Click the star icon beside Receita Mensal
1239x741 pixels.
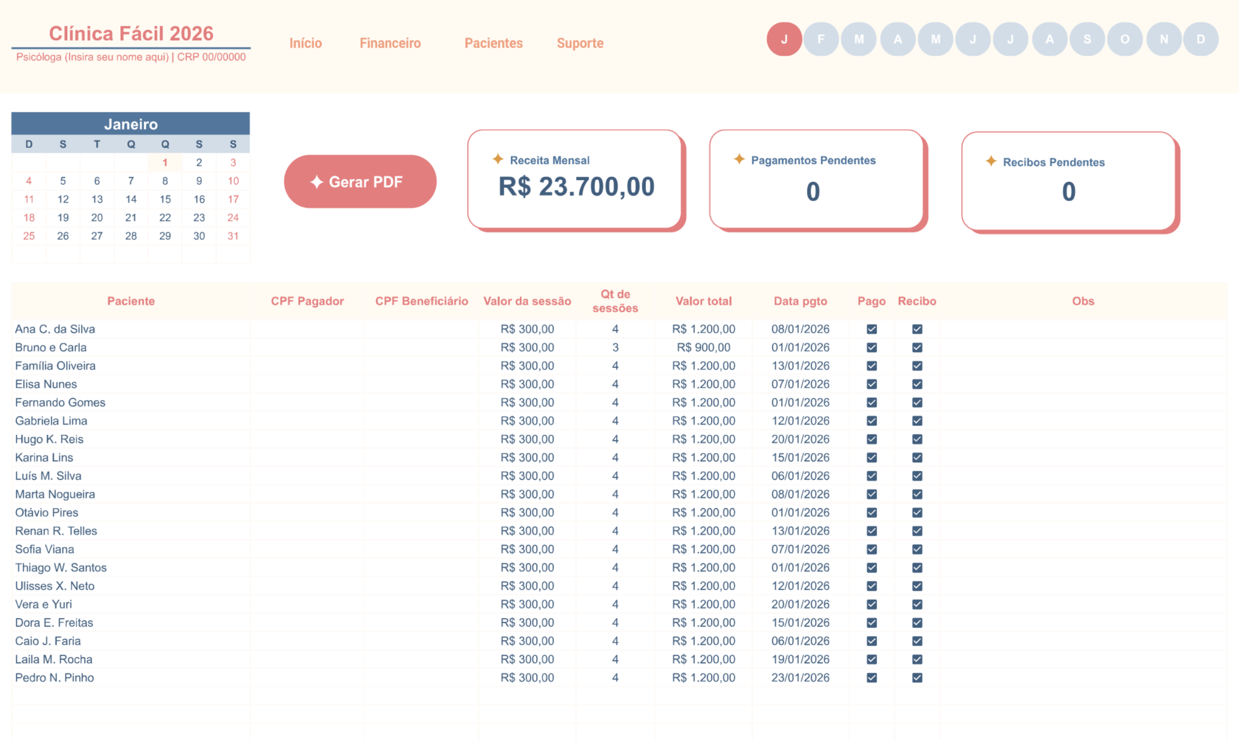(x=498, y=159)
